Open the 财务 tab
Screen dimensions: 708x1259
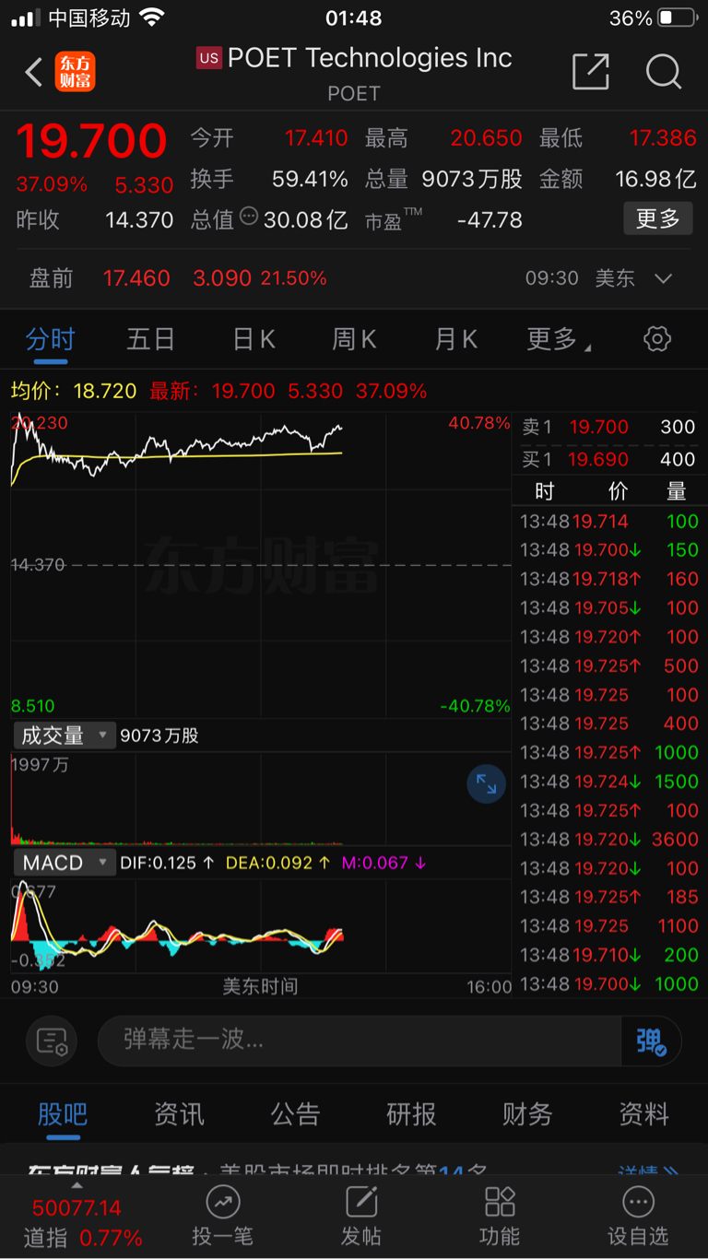(527, 1114)
